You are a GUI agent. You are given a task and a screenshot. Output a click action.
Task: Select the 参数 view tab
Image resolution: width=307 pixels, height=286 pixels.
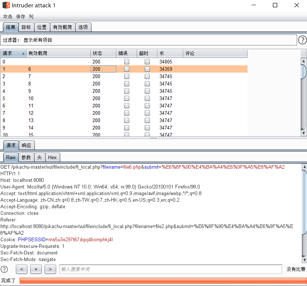tap(26, 157)
